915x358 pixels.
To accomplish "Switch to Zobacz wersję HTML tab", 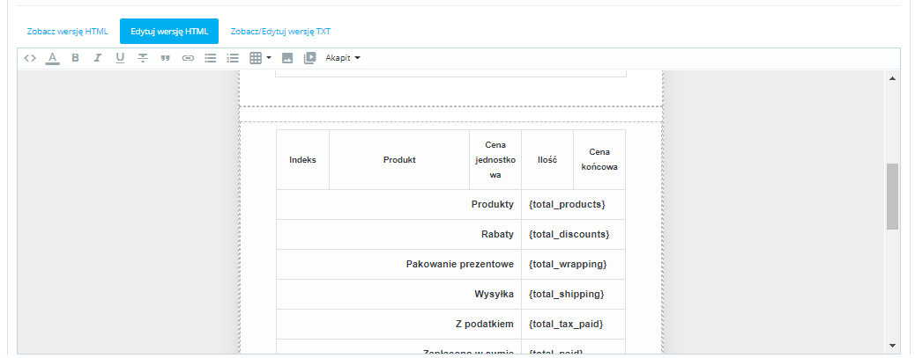I will 68,31.
